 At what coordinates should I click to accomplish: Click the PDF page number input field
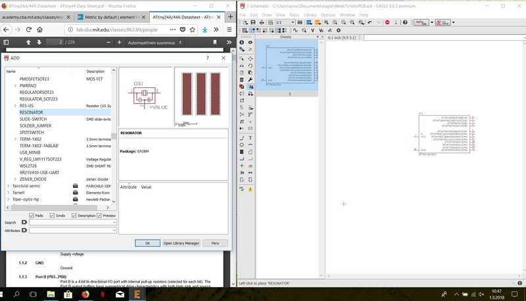coord(55,42)
